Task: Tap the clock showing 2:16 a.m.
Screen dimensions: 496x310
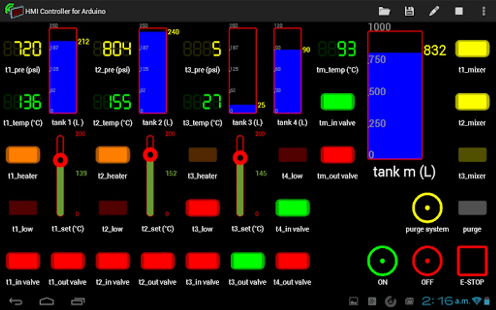Action: [446, 301]
